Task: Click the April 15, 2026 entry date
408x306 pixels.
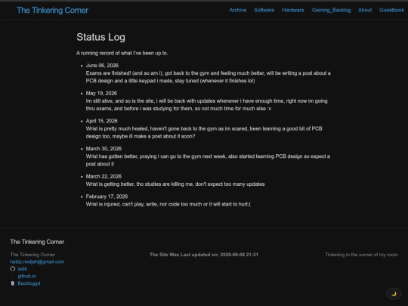Action: click(102, 121)
